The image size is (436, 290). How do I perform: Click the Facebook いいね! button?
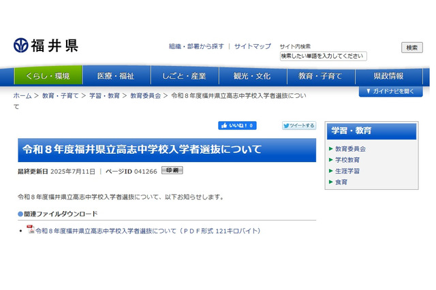click(x=237, y=125)
